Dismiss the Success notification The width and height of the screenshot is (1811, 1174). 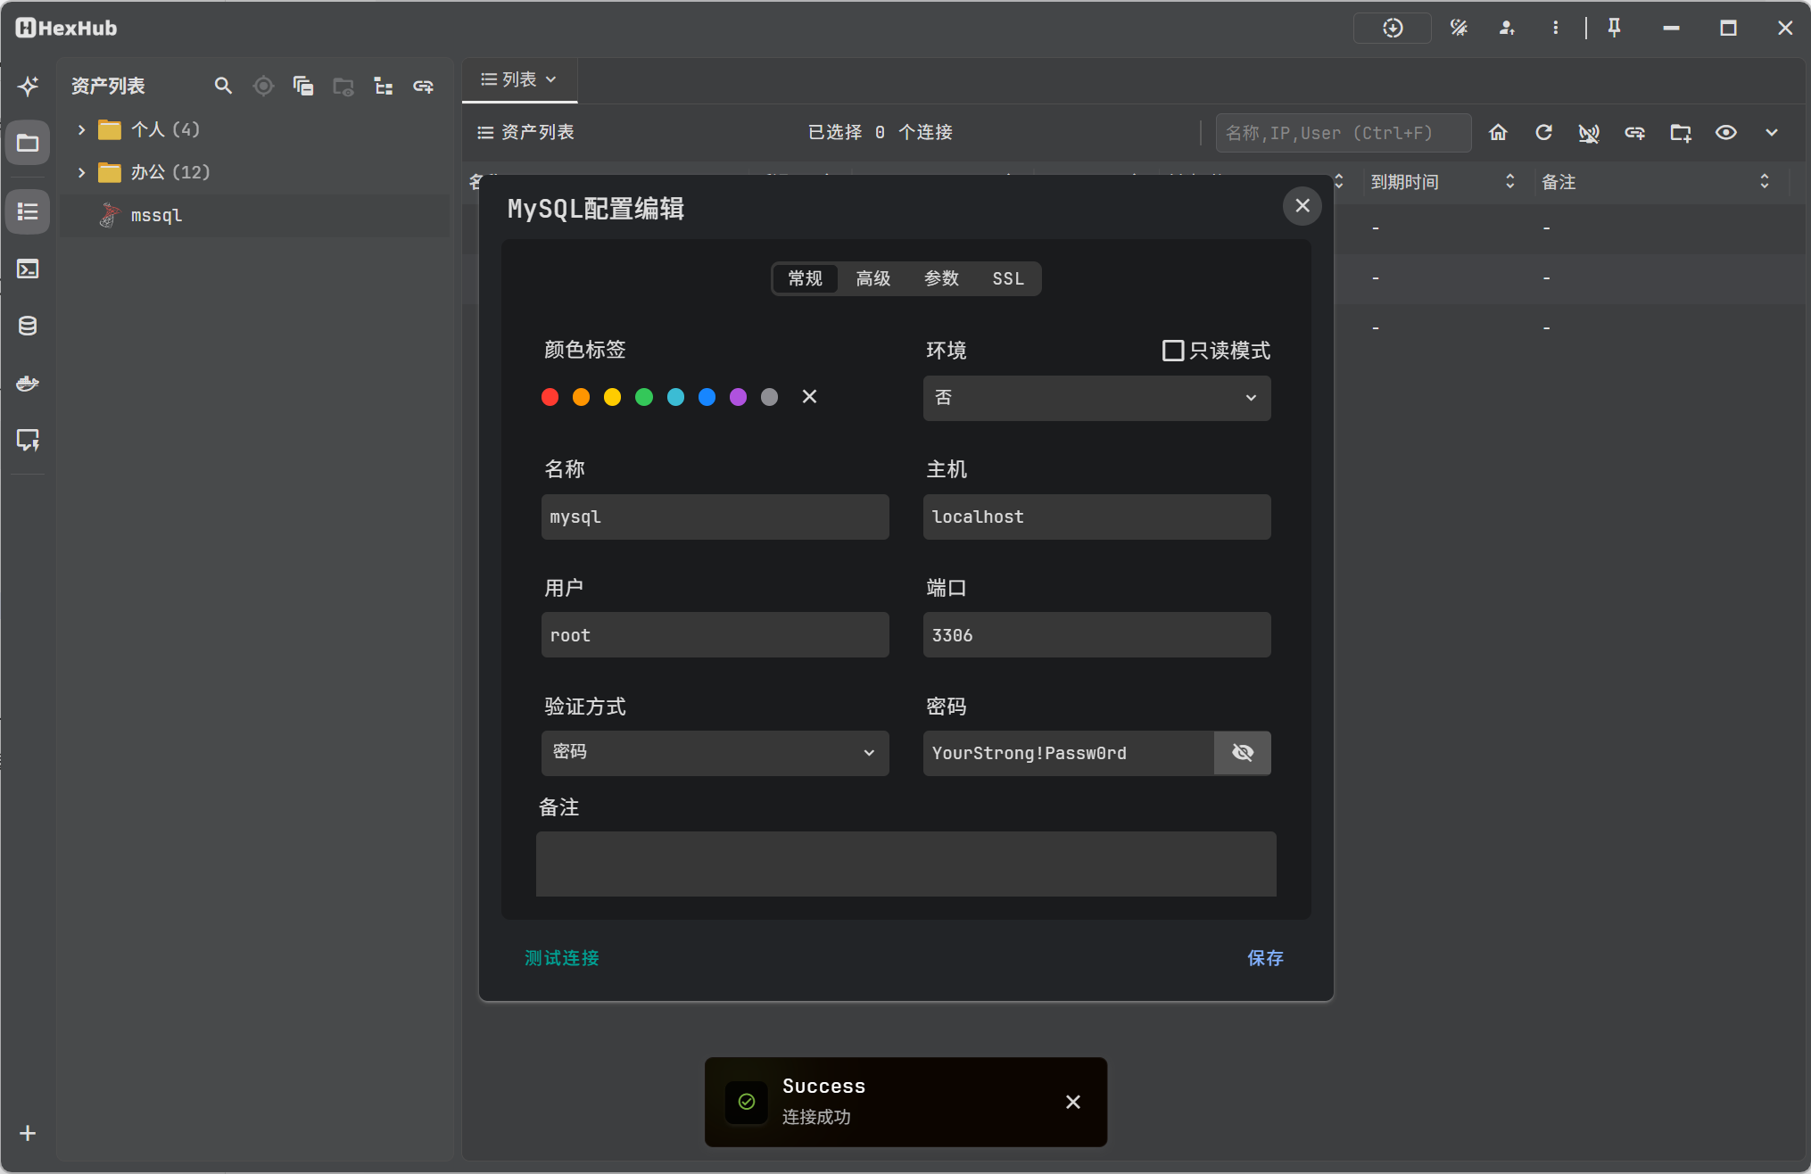tap(1073, 1103)
